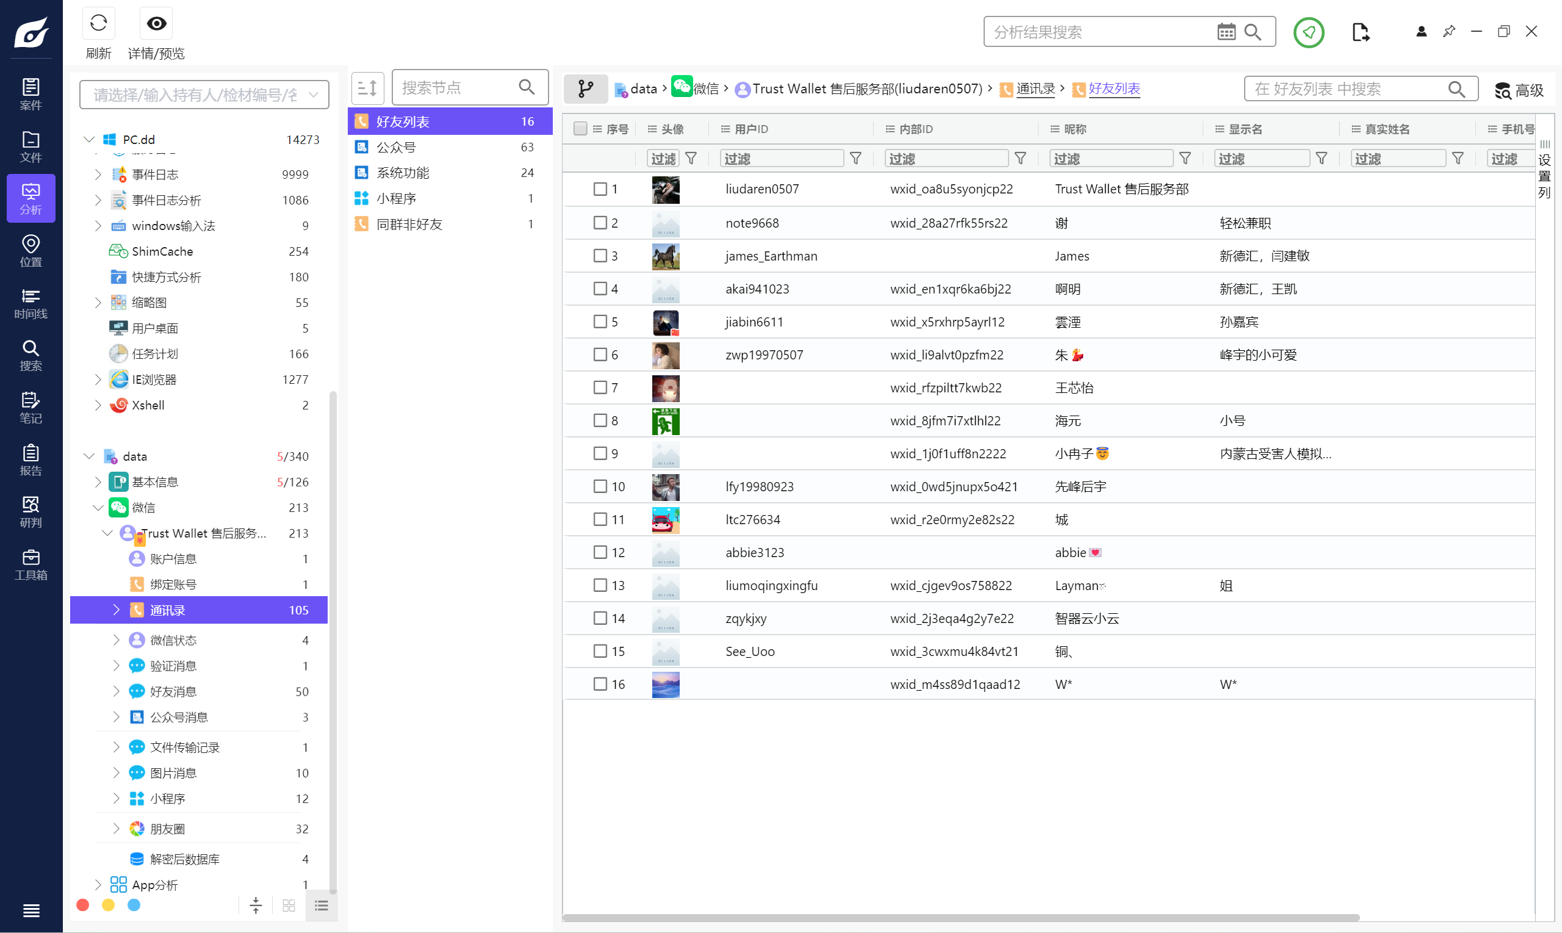Open the 持有人/检材编号 dropdown selector
The width and height of the screenshot is (1562, 933).
[204, 95]
